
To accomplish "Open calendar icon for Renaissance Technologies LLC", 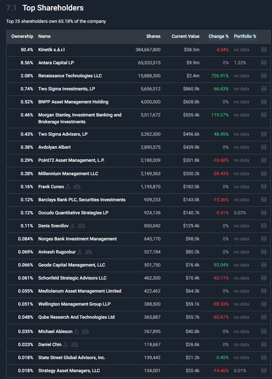I will [264, 76].
